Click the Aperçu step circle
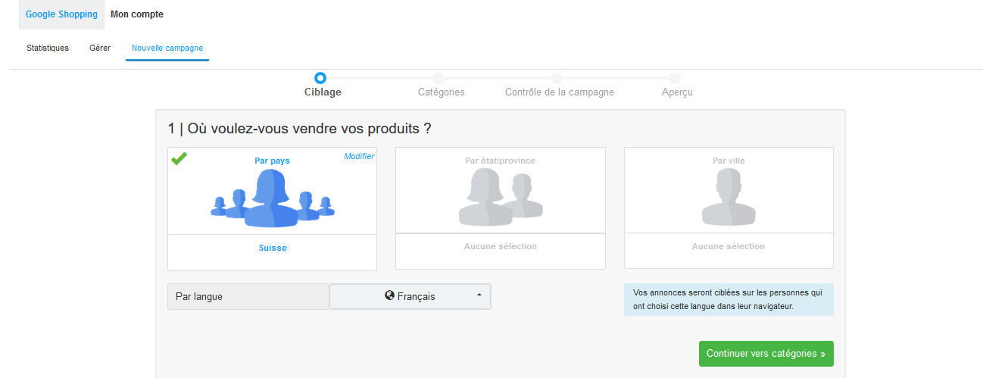 point(675,77)
